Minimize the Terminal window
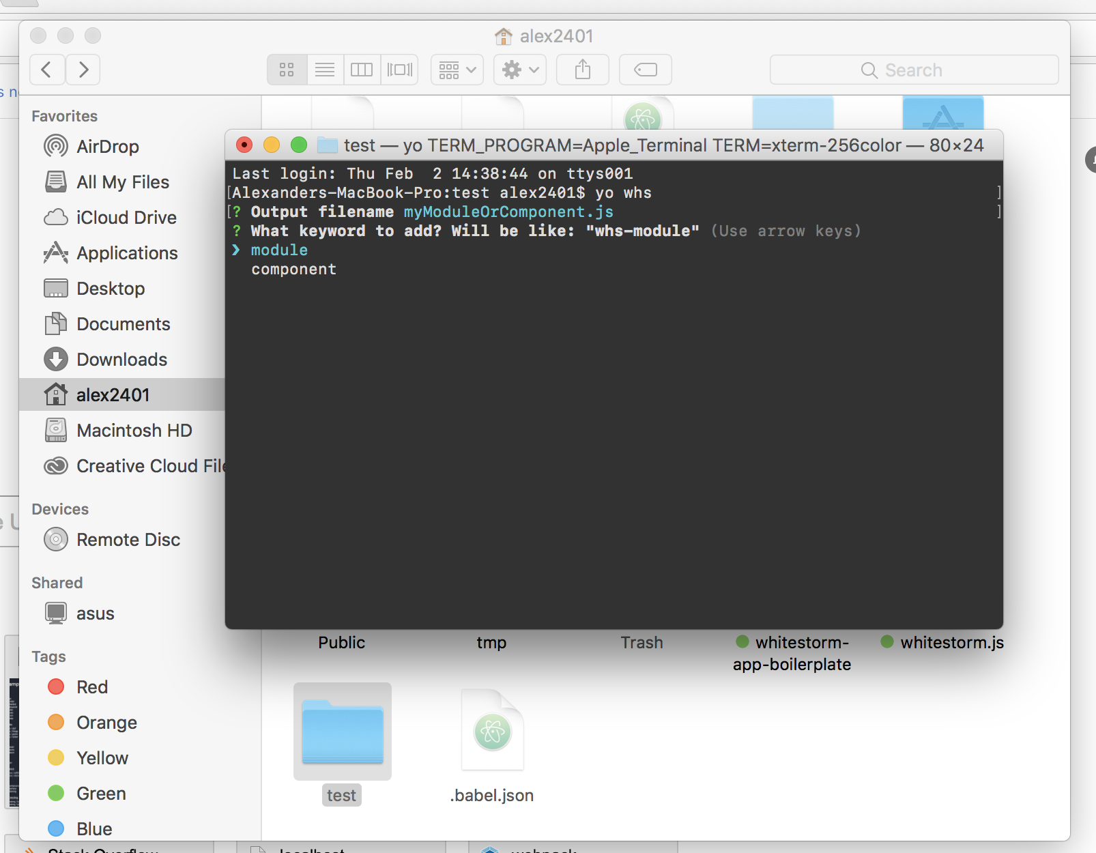The width and height of the screenshot is (1096, 853). [x=272, y=145]
